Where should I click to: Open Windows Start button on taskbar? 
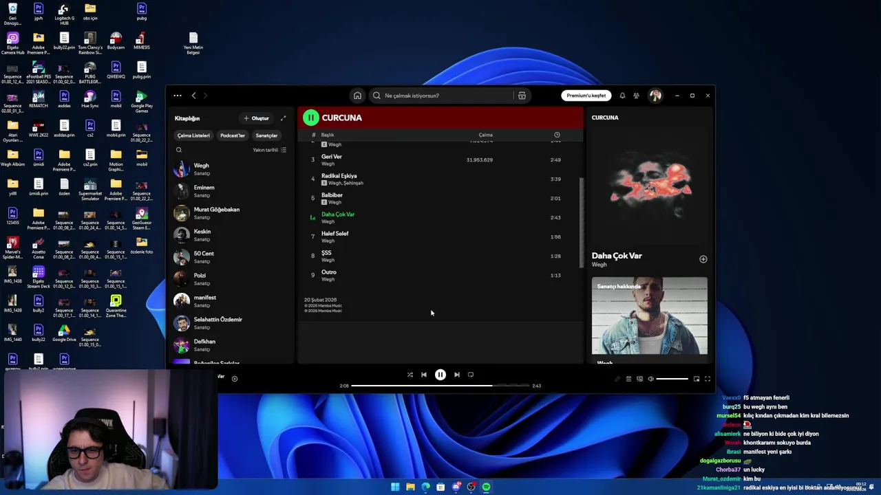pos(395,487)
